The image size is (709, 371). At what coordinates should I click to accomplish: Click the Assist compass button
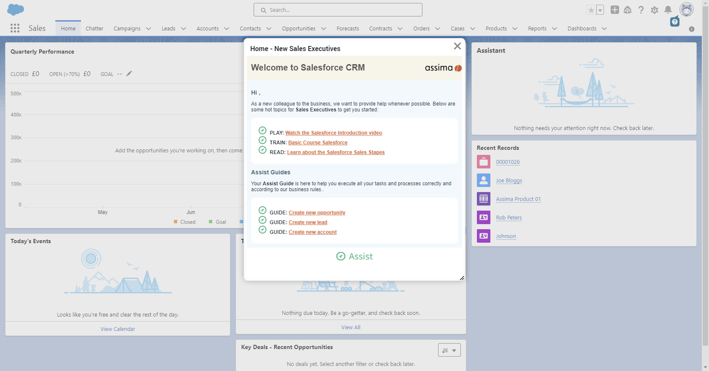(354, 256)
